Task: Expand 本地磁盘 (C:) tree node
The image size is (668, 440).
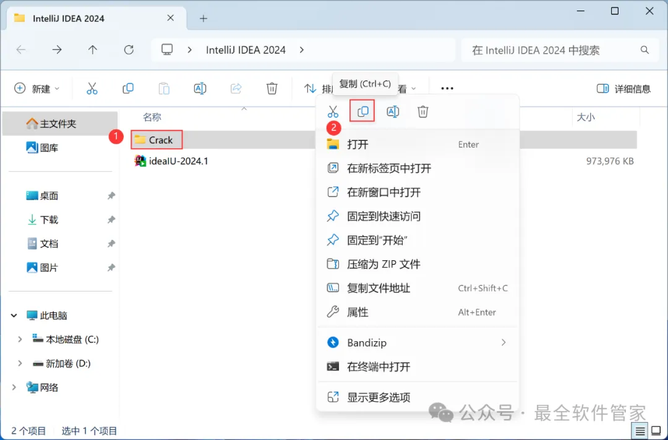Action: tap(20, 339)
